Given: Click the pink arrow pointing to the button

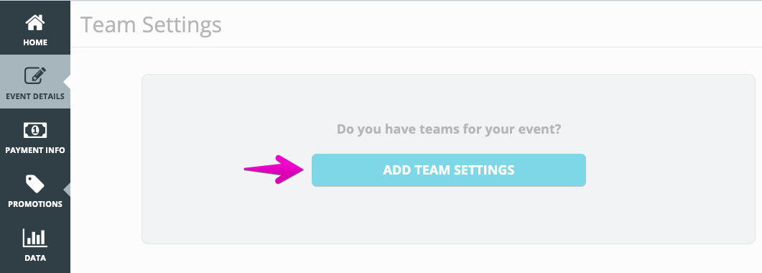Looking at the screenshot, I should coord(274,170).
